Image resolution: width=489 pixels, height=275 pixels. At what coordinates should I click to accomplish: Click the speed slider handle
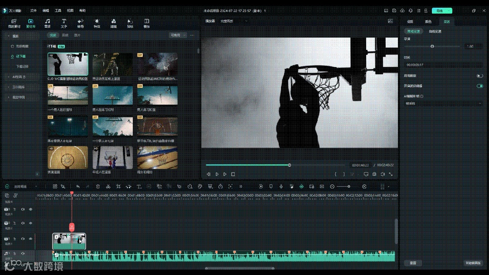pyautogui.click(x=432, y=46)
